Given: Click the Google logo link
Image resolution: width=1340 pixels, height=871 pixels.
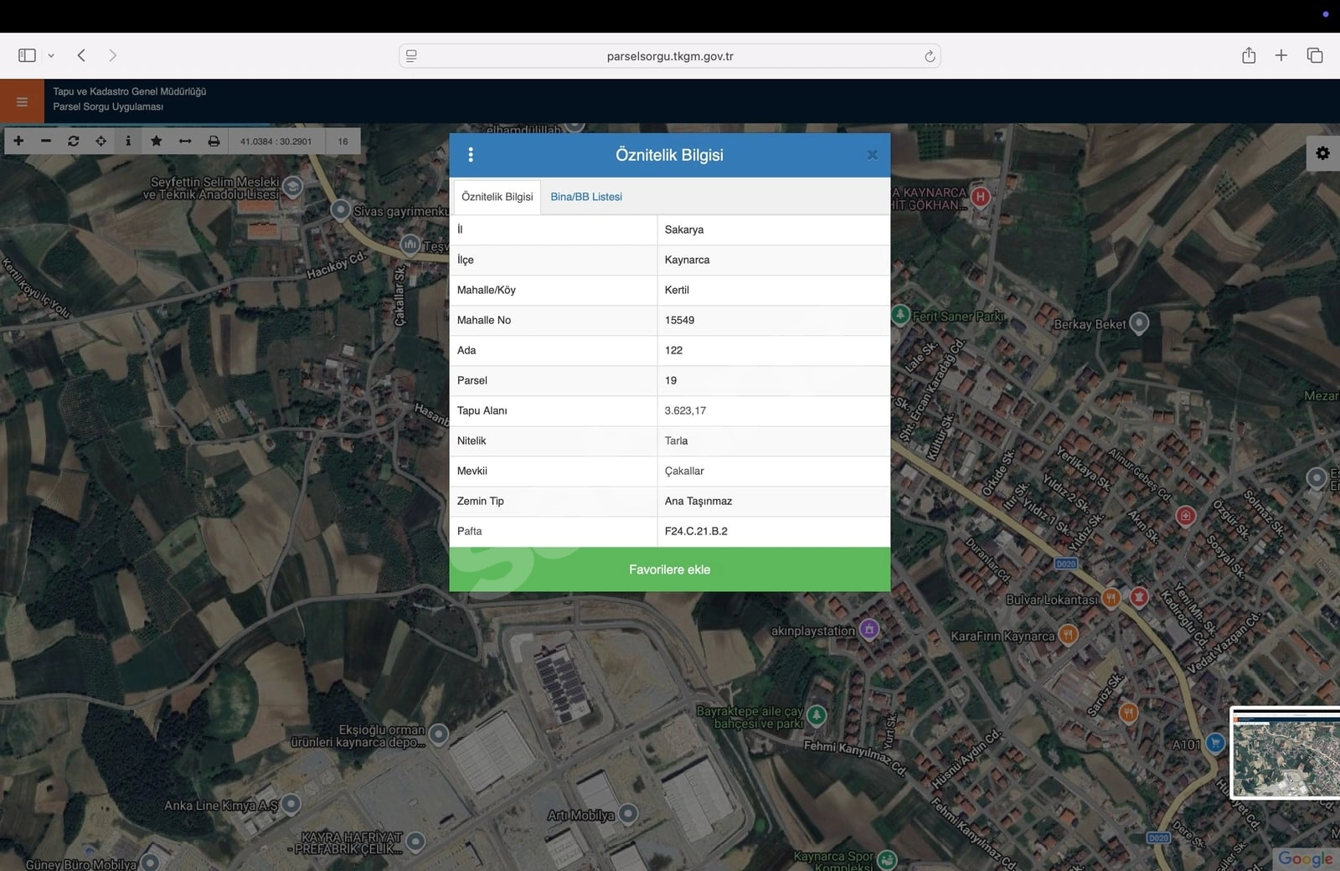Looking at the screenshot, I should click(1305, 858).
